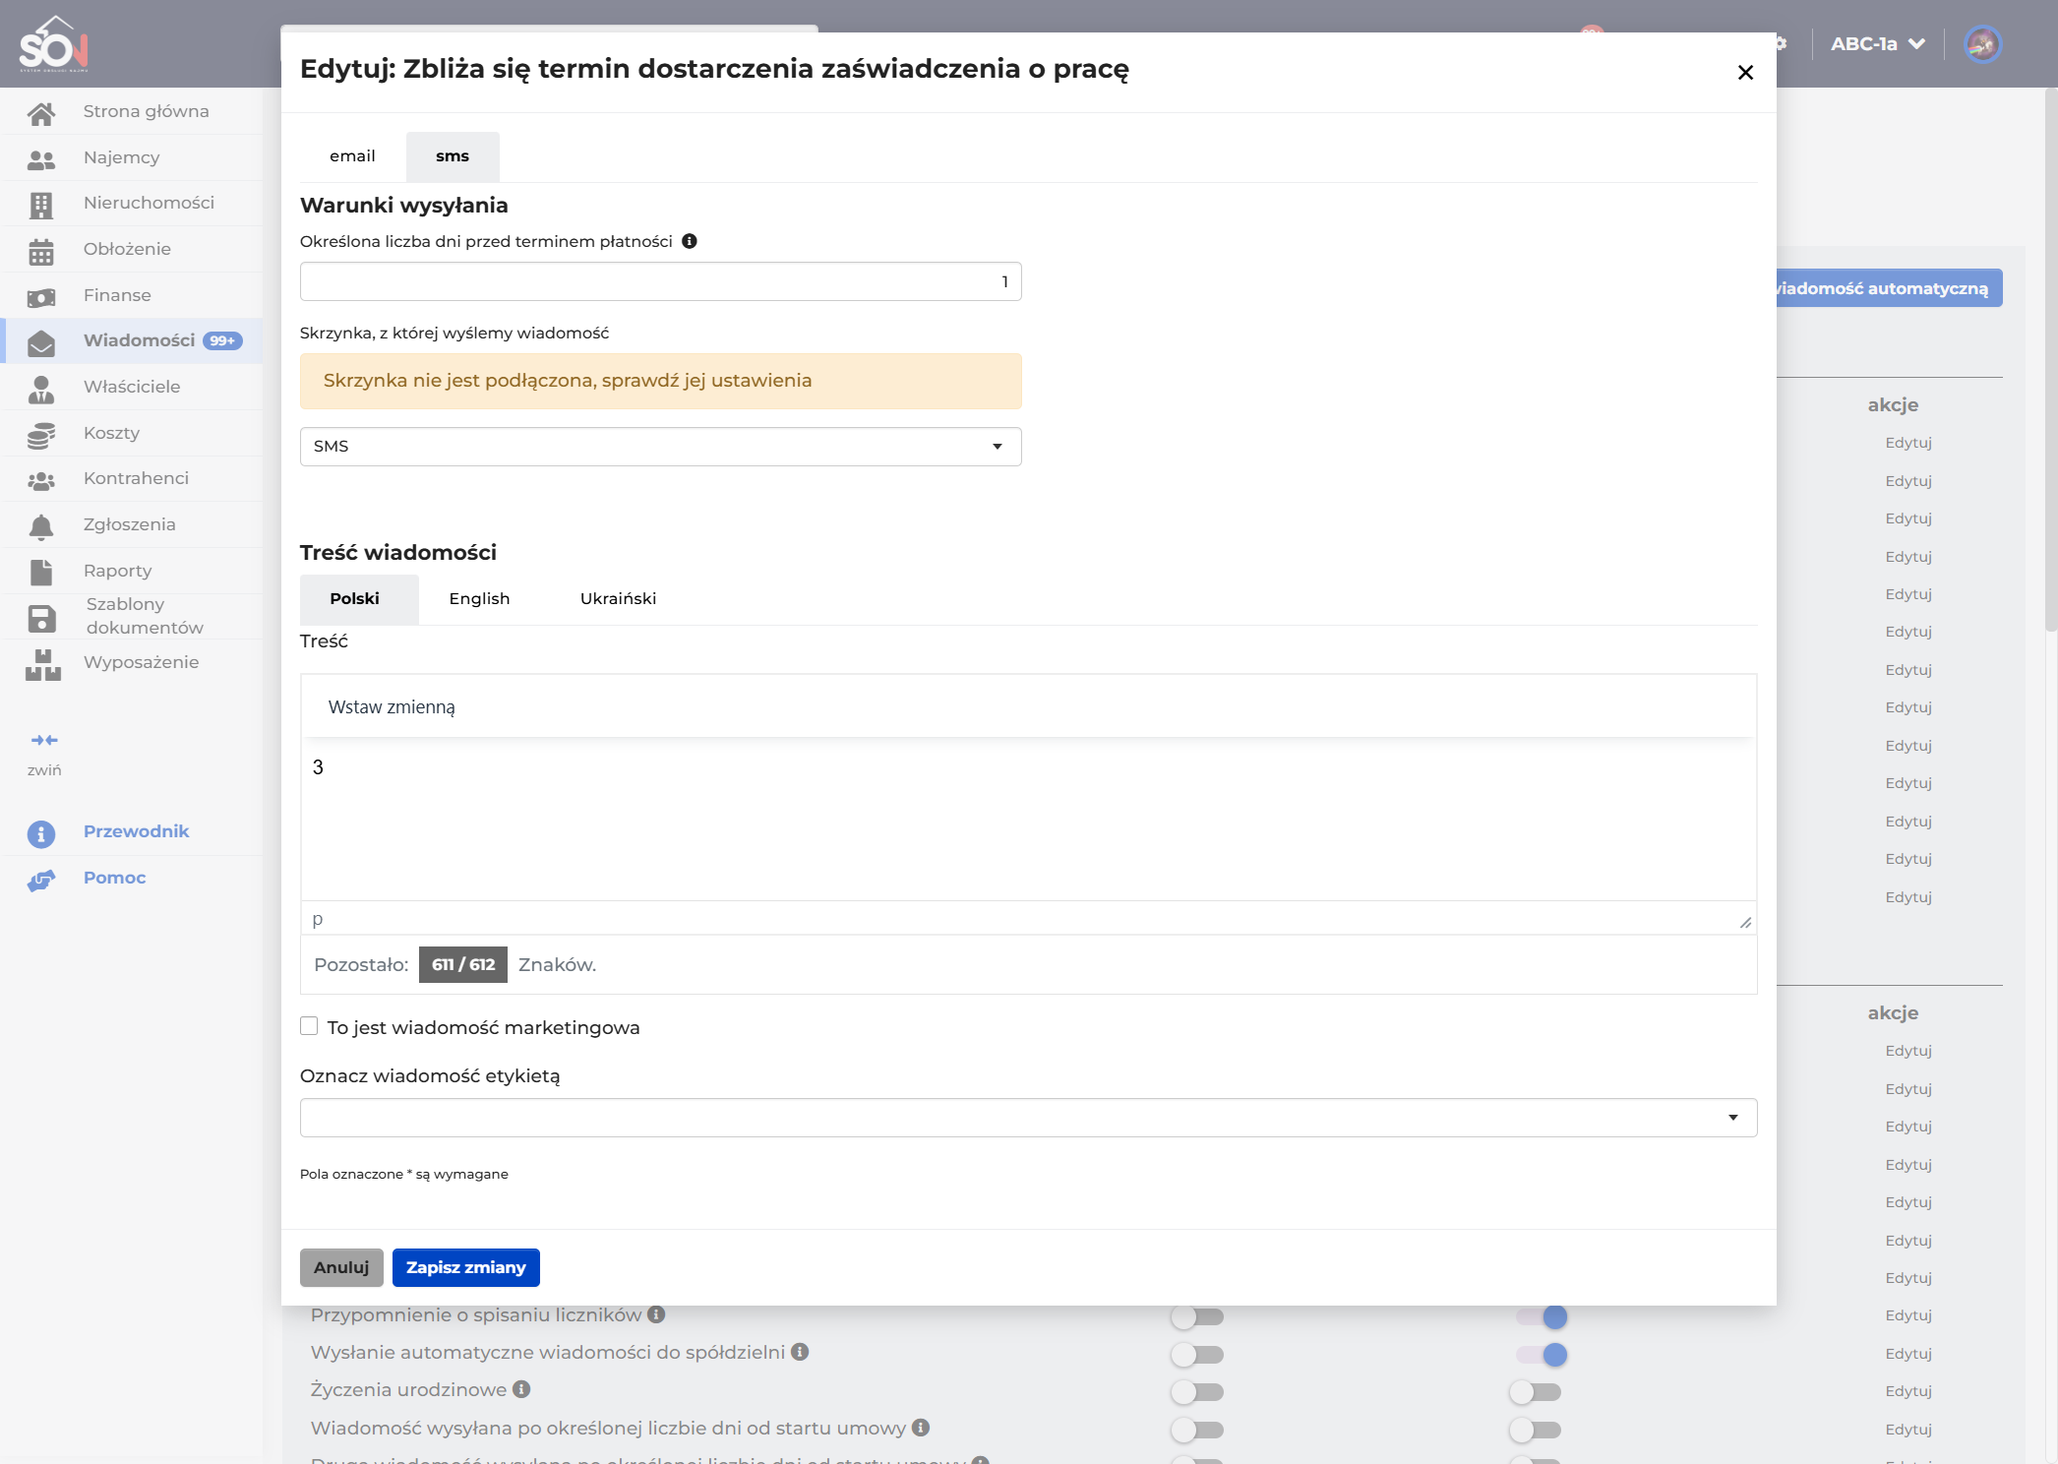The height and width of the screenshot is (1464, 2058).
Task: Open Szablony dokumentów save icon
Action: (41, 619)
